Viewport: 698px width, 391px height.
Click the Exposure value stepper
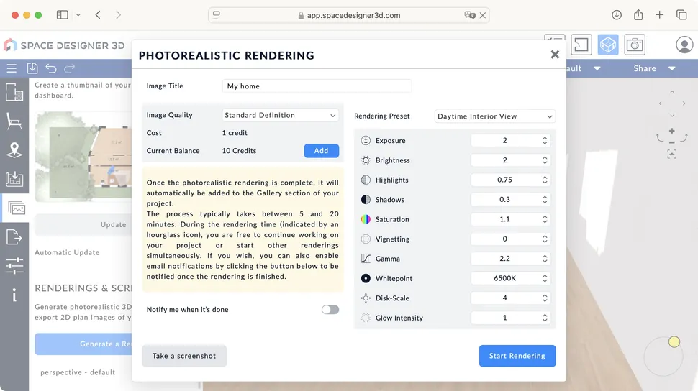click(545, 141)
